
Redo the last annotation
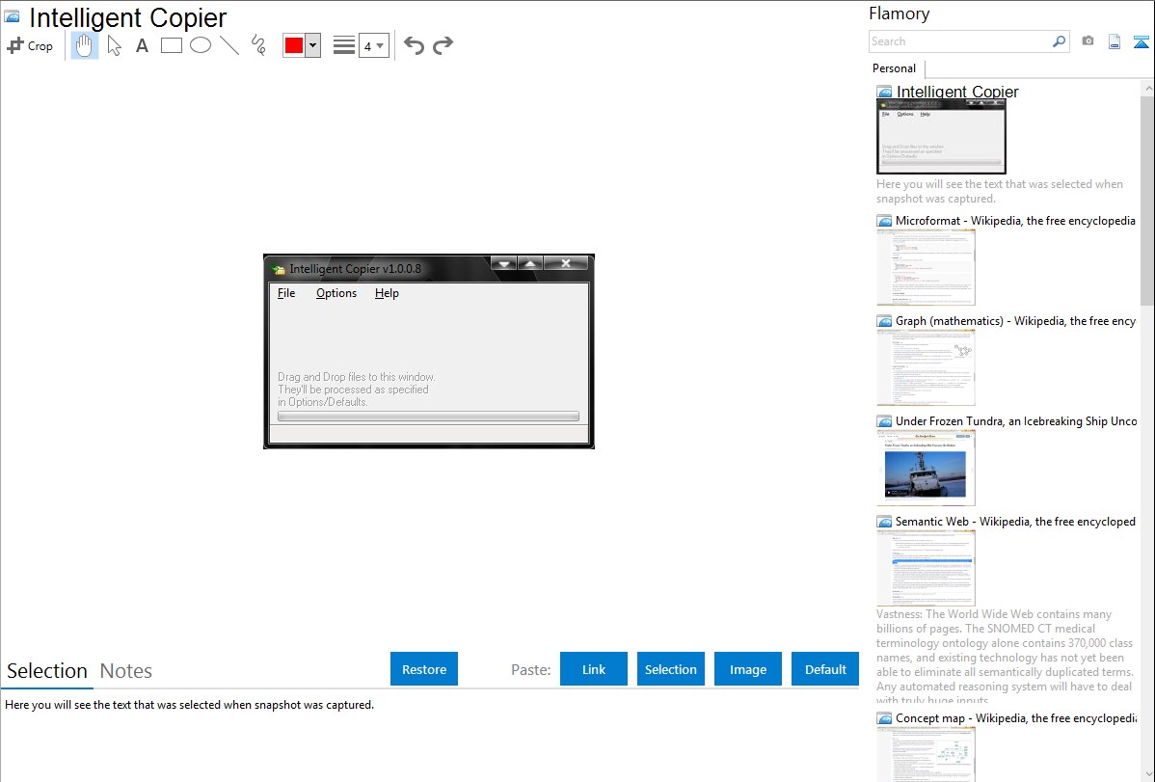[443, 45]
